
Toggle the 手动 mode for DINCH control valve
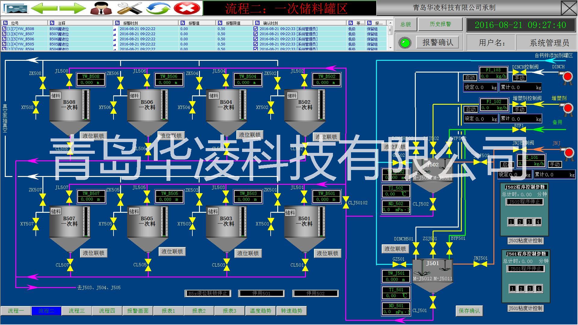[x=519, y=78]
